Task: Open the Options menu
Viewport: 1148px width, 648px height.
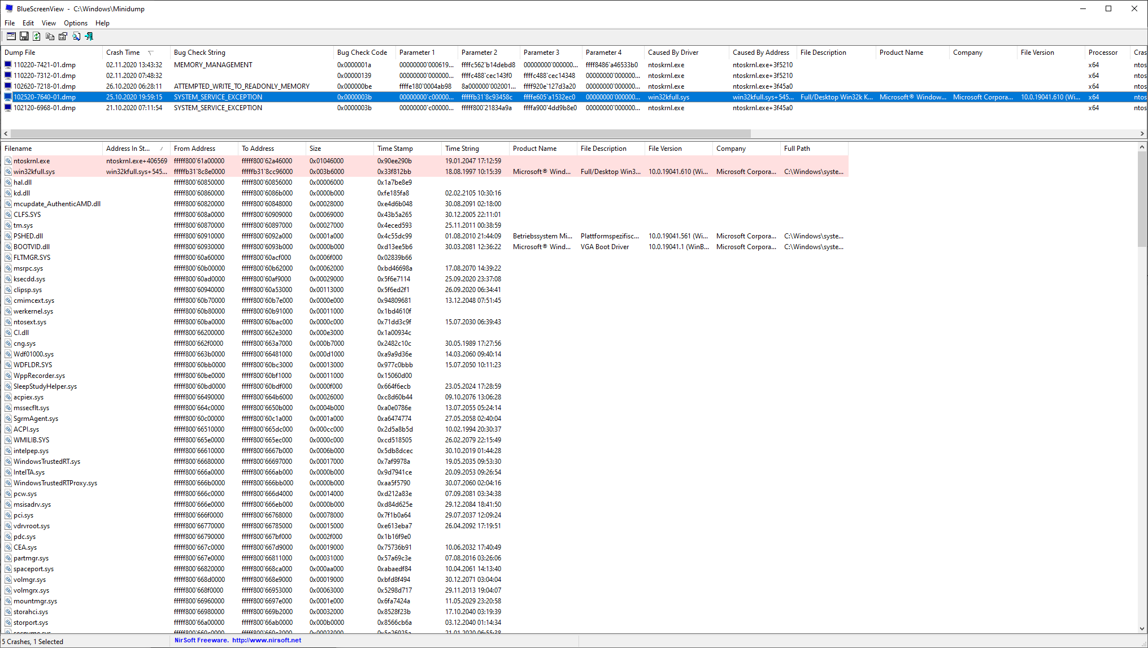Action: (75, 23)
